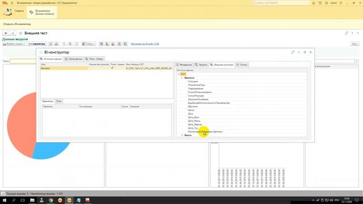Select the Дата_Месяц field
The width and height of the screenshot is (363, 204).
[x=194, y=121]
